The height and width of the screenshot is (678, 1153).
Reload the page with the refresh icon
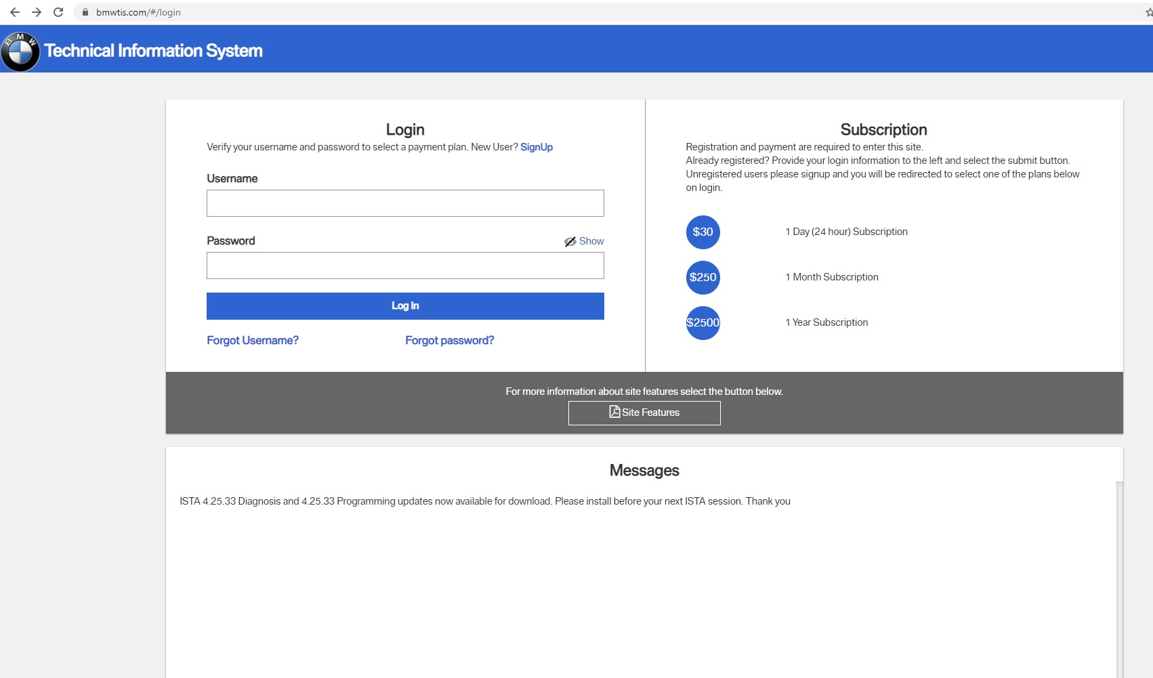click(x=58, y=12)
